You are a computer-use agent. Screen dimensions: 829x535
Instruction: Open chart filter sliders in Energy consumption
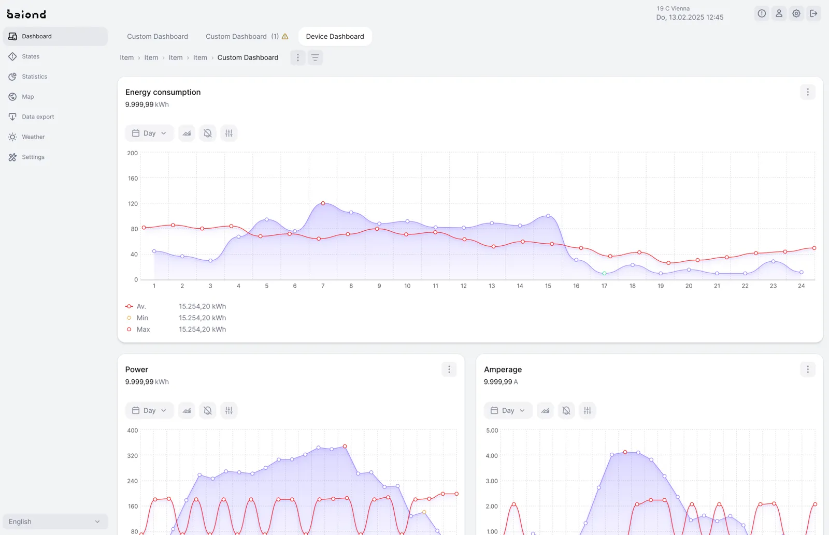tap(228, 133)
